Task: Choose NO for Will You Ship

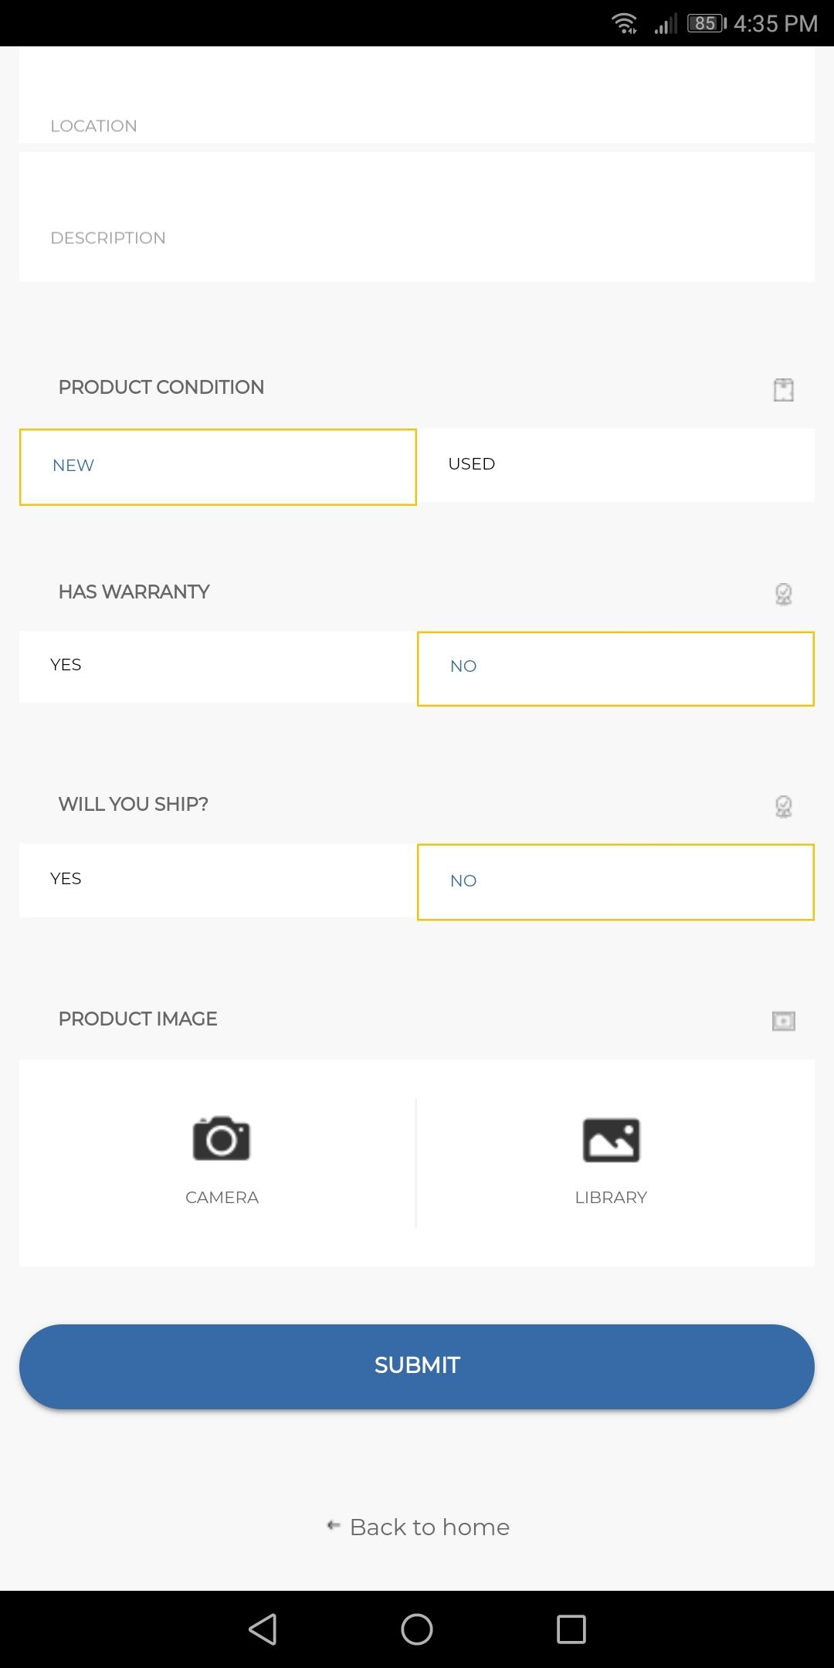Action: [x=615, y=882]
